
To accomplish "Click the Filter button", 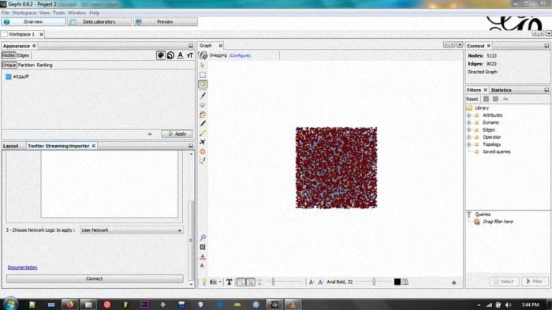I will 535,282.
